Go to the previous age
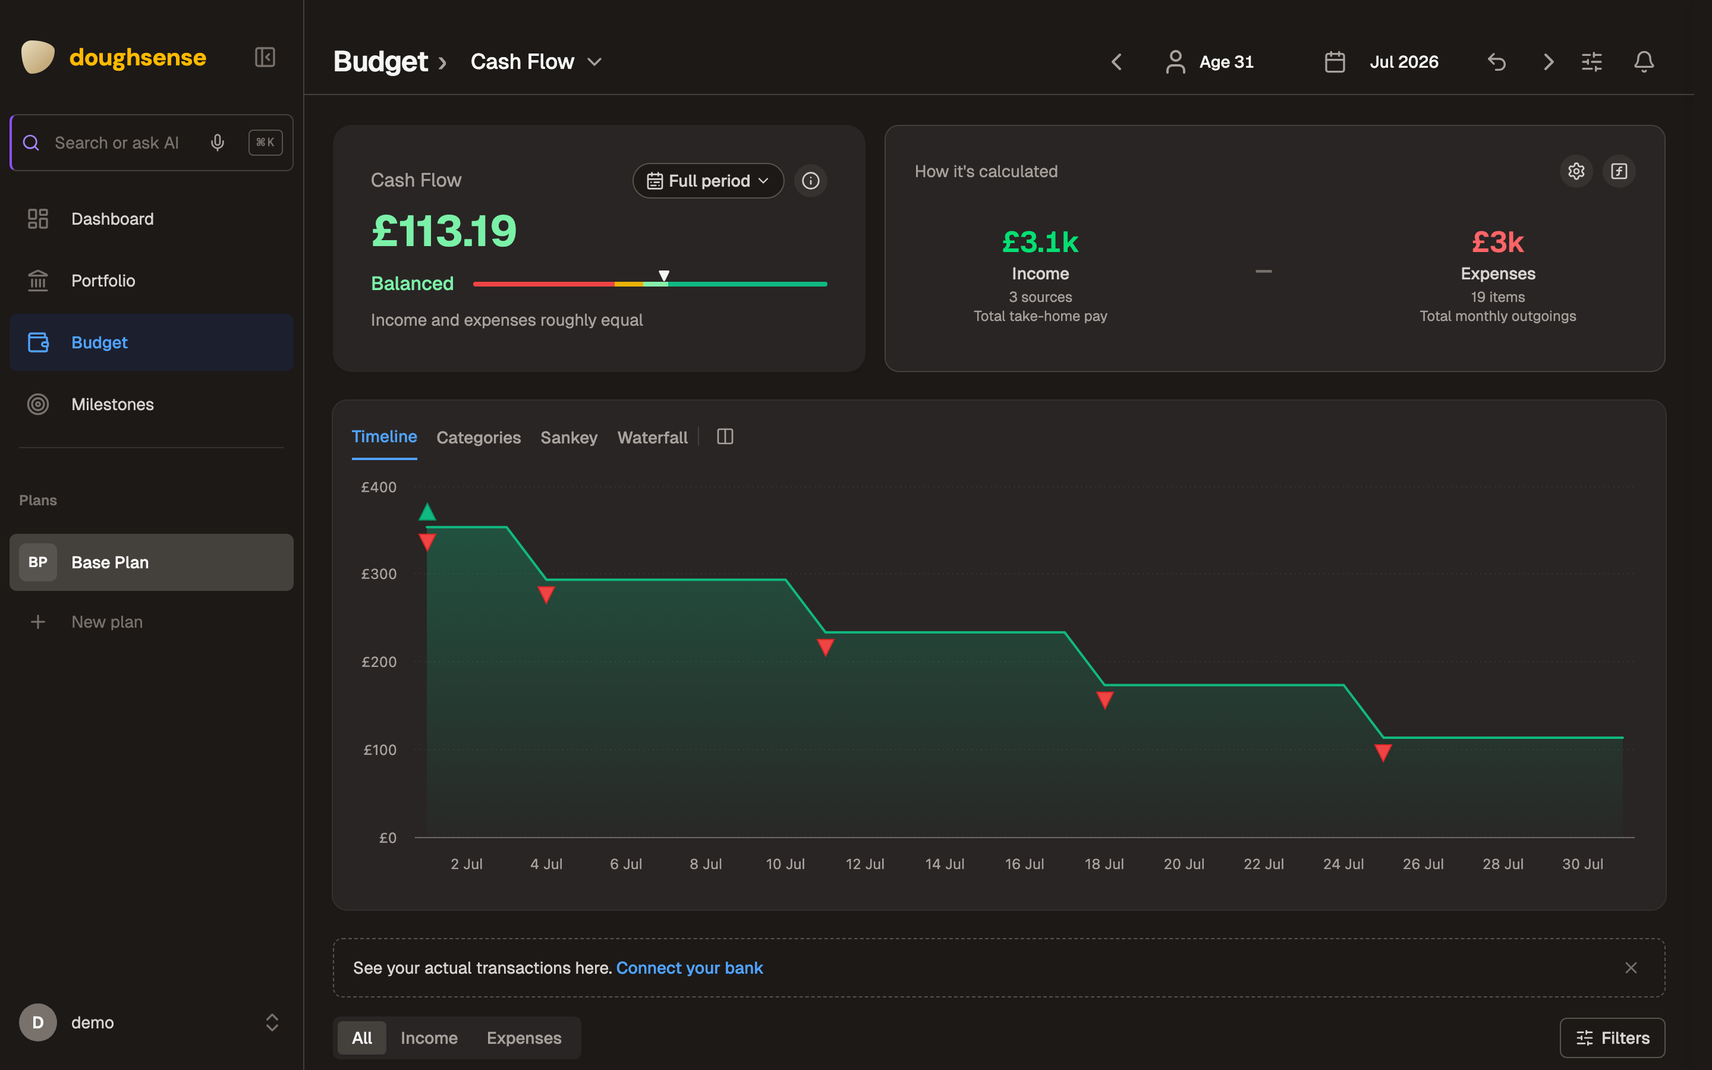 pyautogui.click(x=1116, y=62)
